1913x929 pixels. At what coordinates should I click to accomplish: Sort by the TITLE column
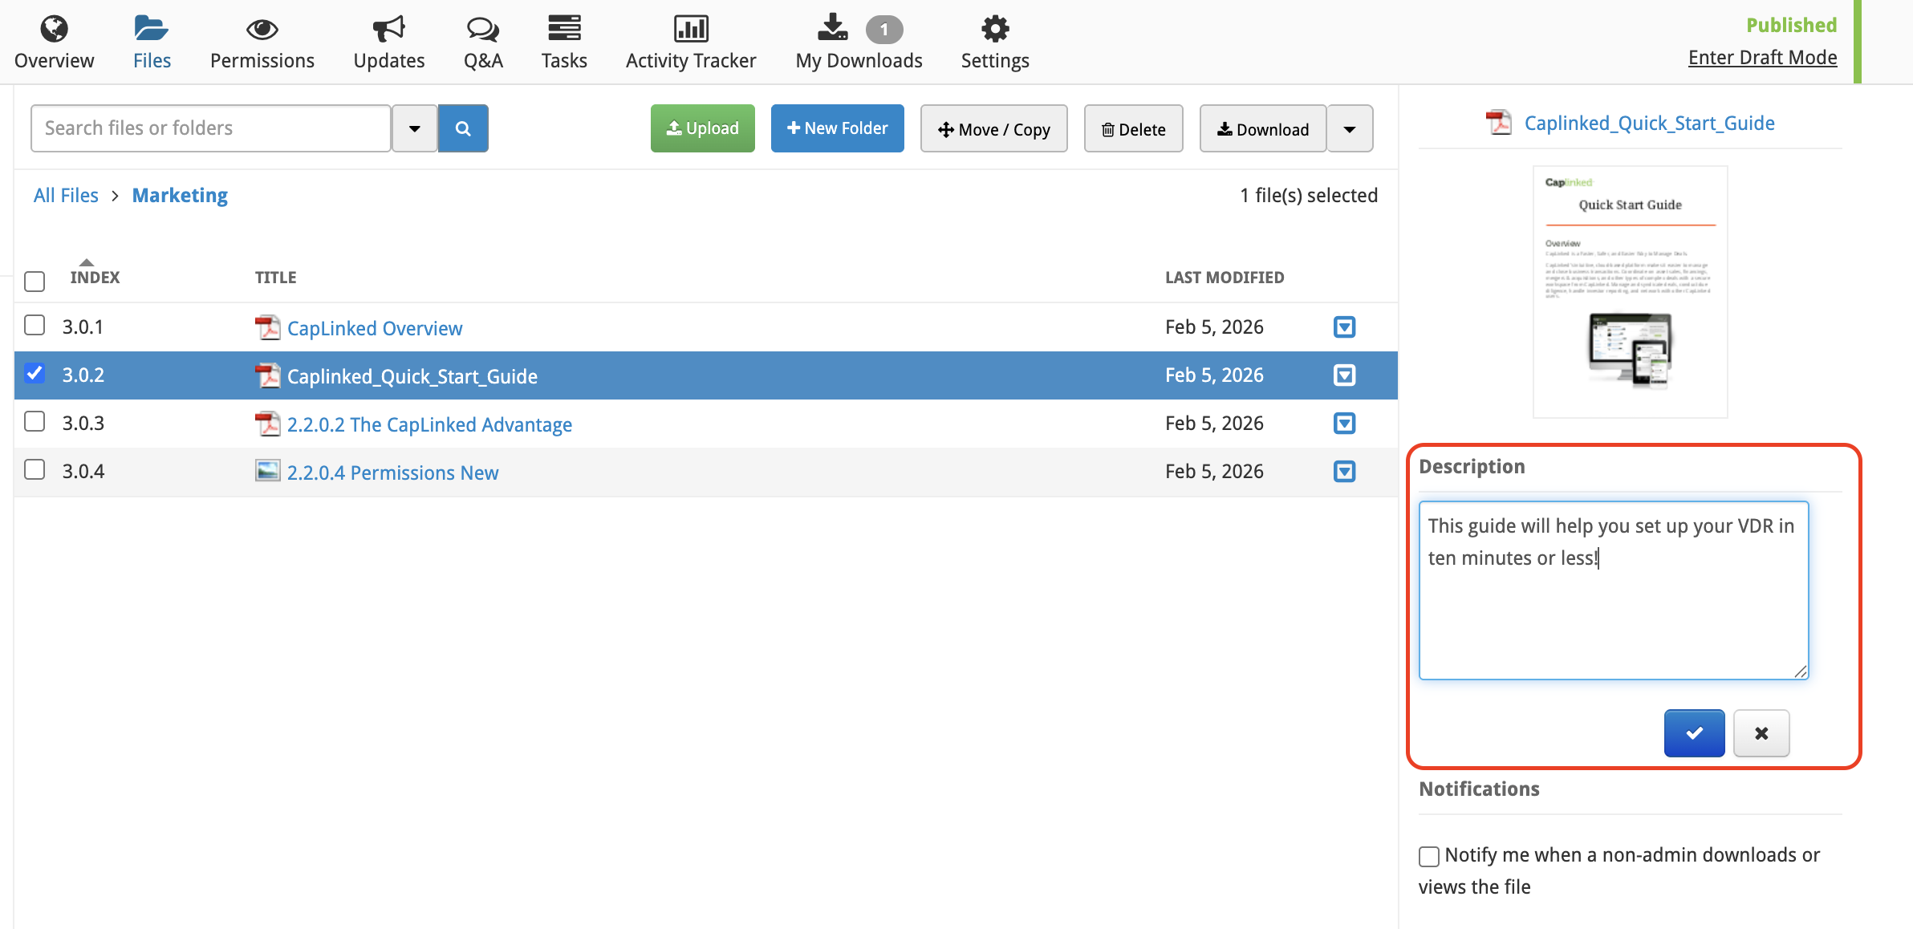coord(275,278)
